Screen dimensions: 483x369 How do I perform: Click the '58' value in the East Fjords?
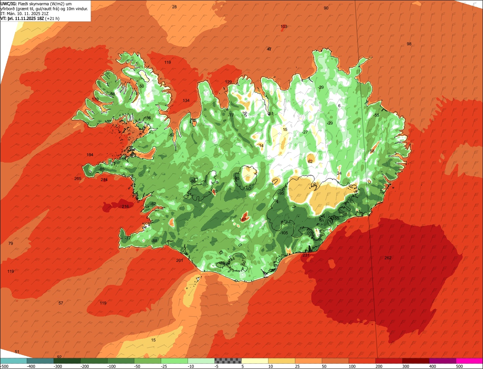click(372, 151)
